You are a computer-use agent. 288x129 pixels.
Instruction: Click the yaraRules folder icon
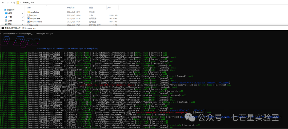[29, 12]
